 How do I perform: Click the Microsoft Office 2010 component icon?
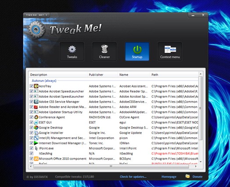(x=36, y=159)
